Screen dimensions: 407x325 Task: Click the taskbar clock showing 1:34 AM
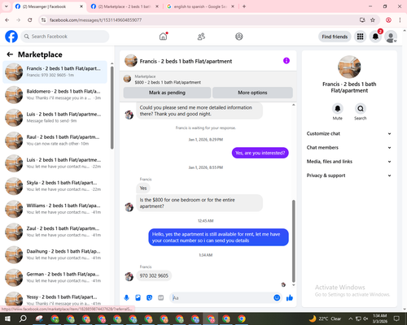click(x=379, y=318)
